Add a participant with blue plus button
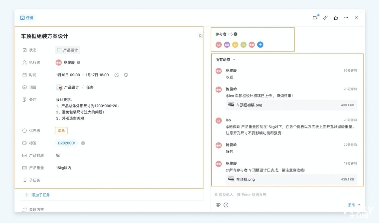Image resolution: width=379 pixels, height=223 pixels. pos(260,45)
